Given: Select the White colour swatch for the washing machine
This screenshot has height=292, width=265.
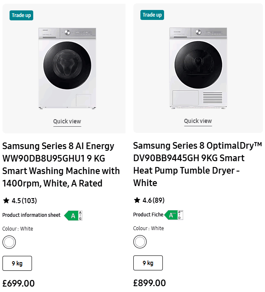Looking at the screenshot, I should click(x=9, y=242).
